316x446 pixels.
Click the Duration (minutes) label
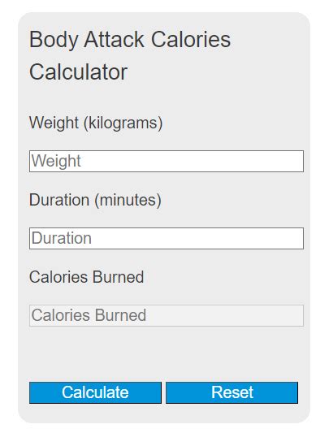point(95,200)
